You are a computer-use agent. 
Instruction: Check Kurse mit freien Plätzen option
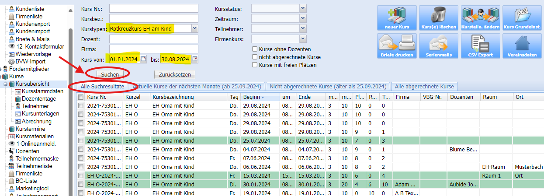coord(255,65)
